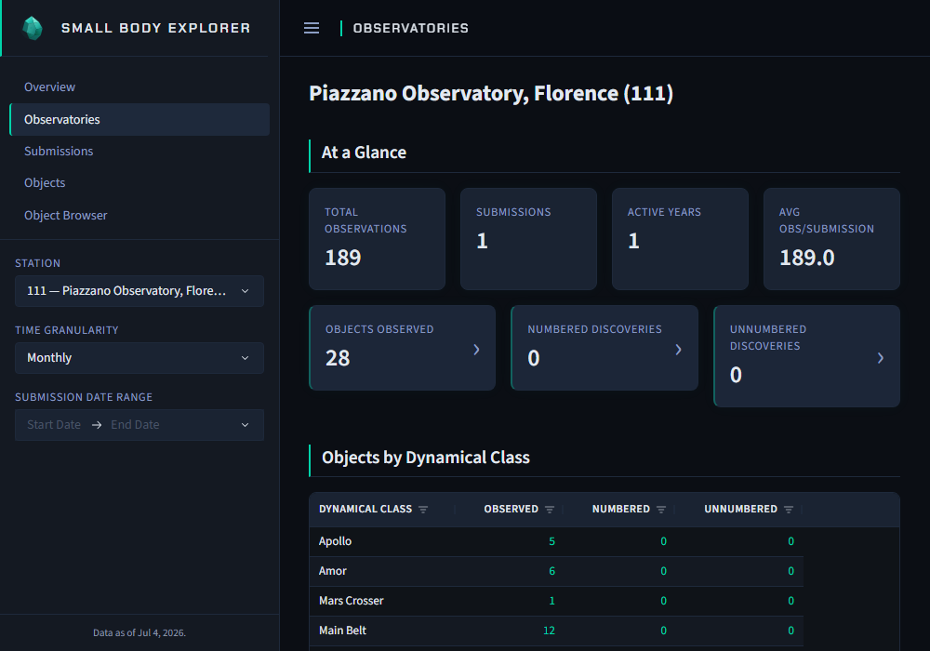Click the Numbered Discoveries card chevron

click(679, 350)
